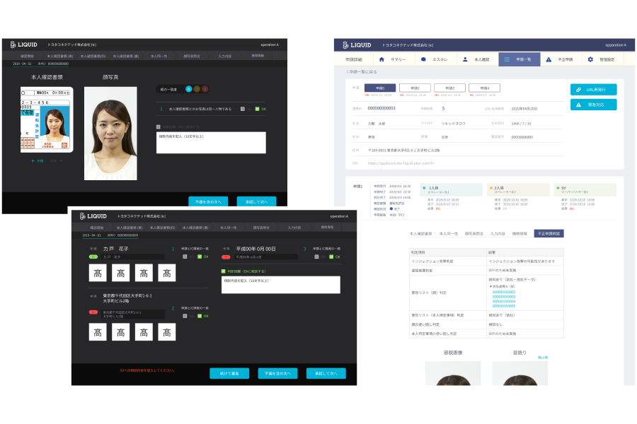
Task: Open 申請詳細 tab in navigation bar
Action: pos(353,59)
